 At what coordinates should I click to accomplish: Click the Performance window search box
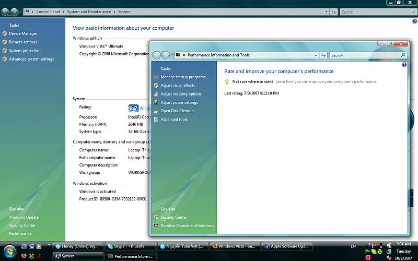(365, 55)
